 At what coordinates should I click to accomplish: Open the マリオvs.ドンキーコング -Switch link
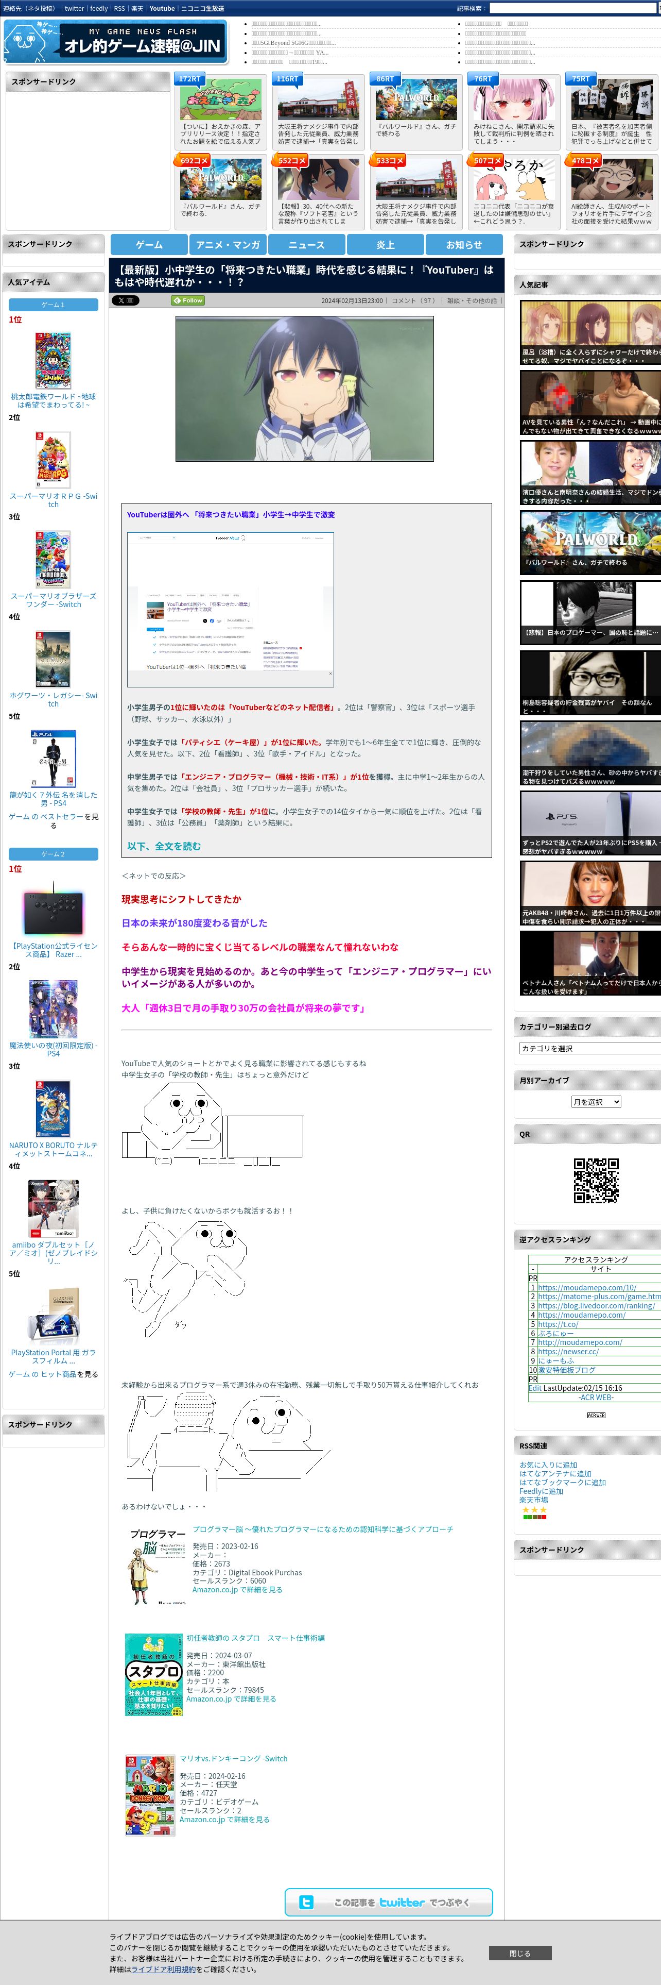(233, 1758)
